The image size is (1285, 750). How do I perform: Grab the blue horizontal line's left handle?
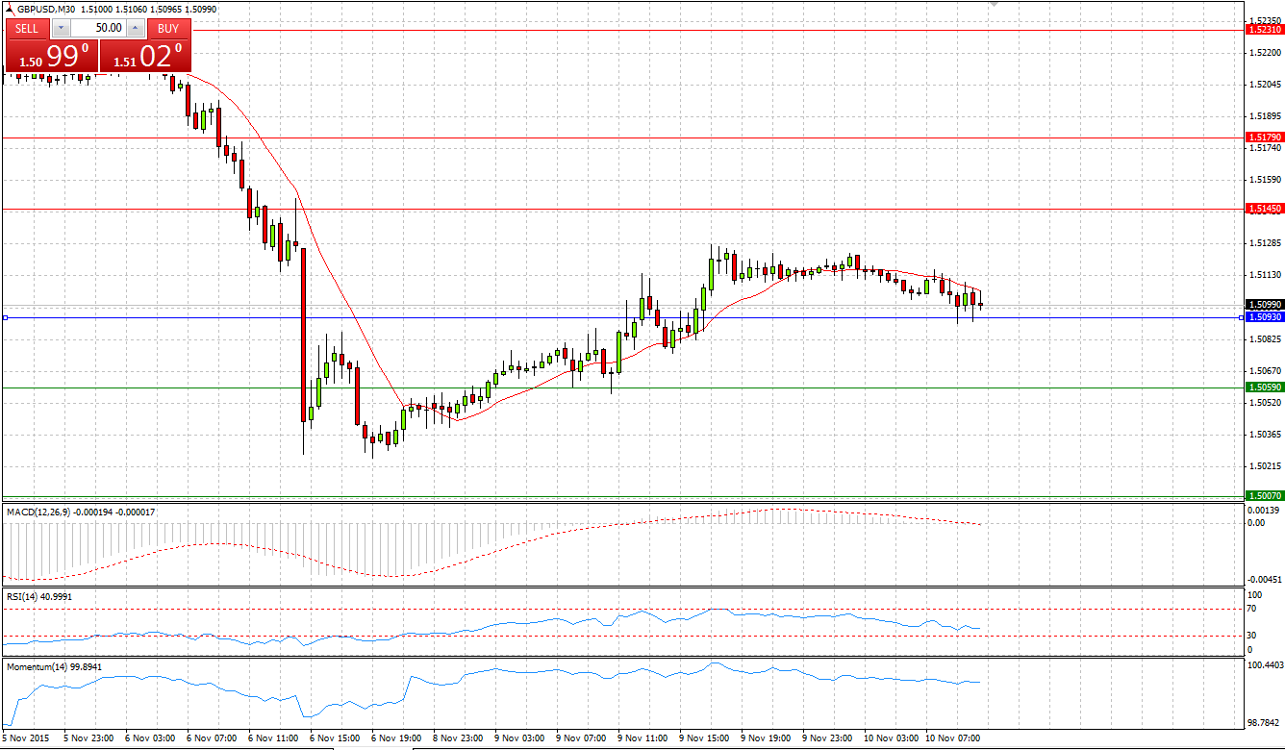pos(5,317)
